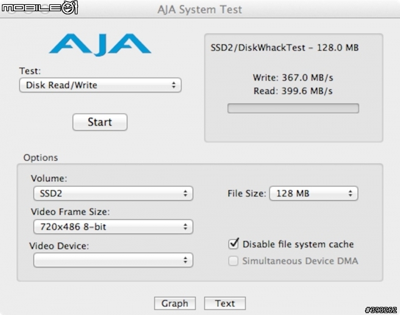Click the Read: 399.6 MB/s result

293,91
